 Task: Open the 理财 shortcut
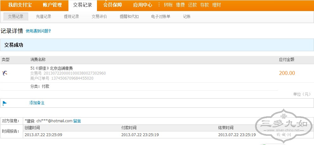pos(216,5)
